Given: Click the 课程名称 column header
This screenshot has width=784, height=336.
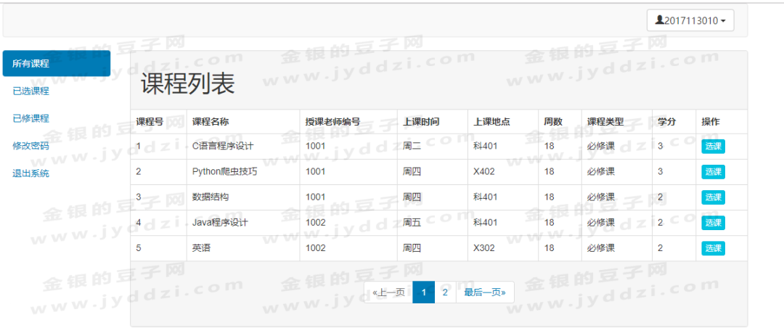Looking at the screenshot, I should (x=211, y=122).
